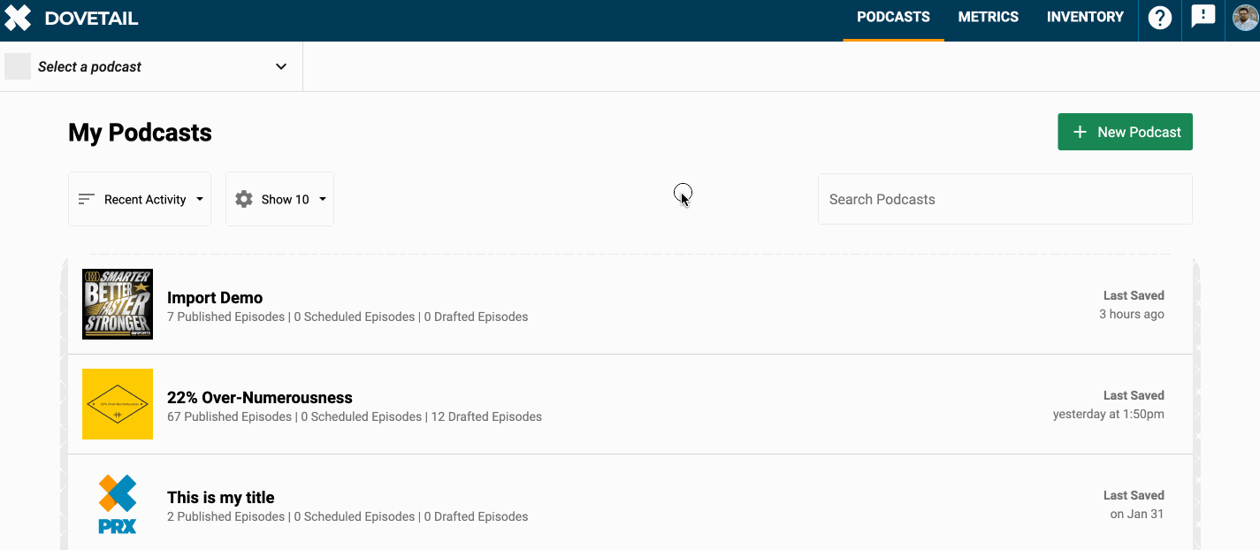Click the Smarter Better Faster Stronger thumbnail
This screenshot has width=1260, height=550.
118,304
